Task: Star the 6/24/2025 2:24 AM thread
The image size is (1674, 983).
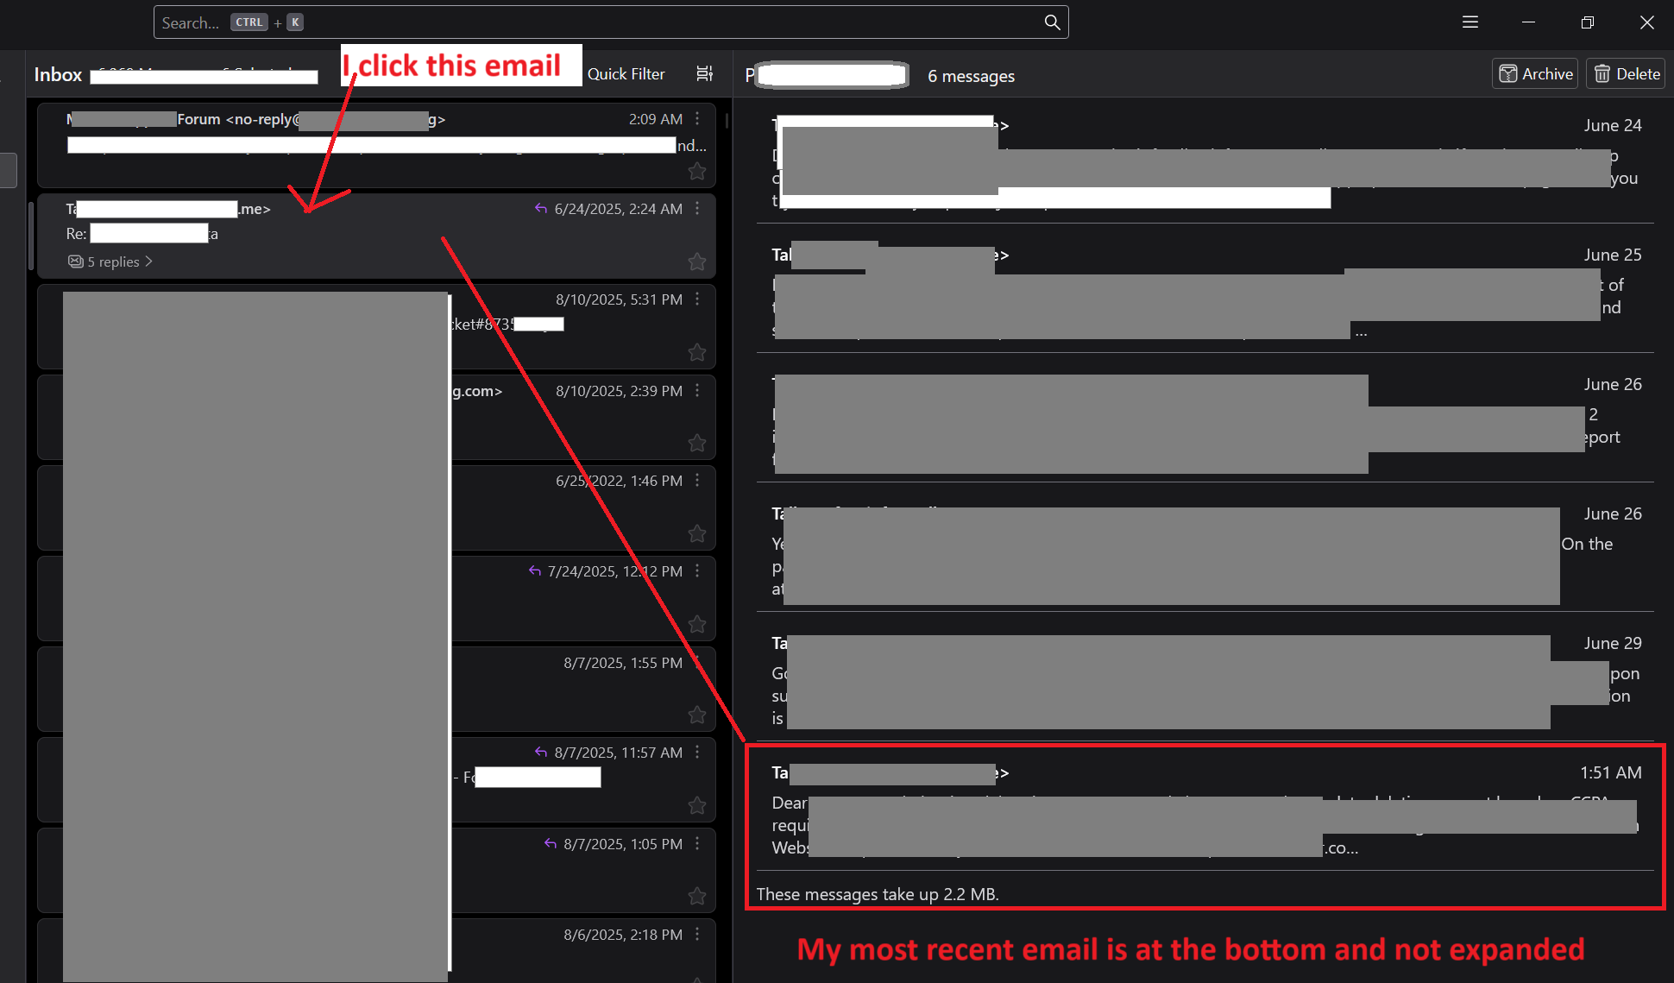Action: tap(697, 262)
